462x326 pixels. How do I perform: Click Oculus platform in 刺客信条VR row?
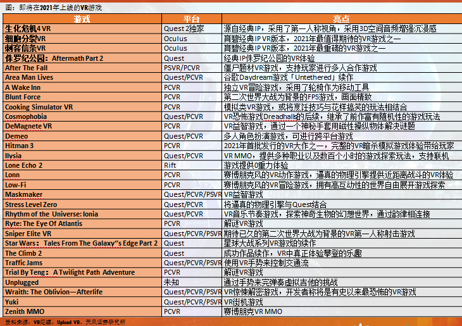[192, 48]
